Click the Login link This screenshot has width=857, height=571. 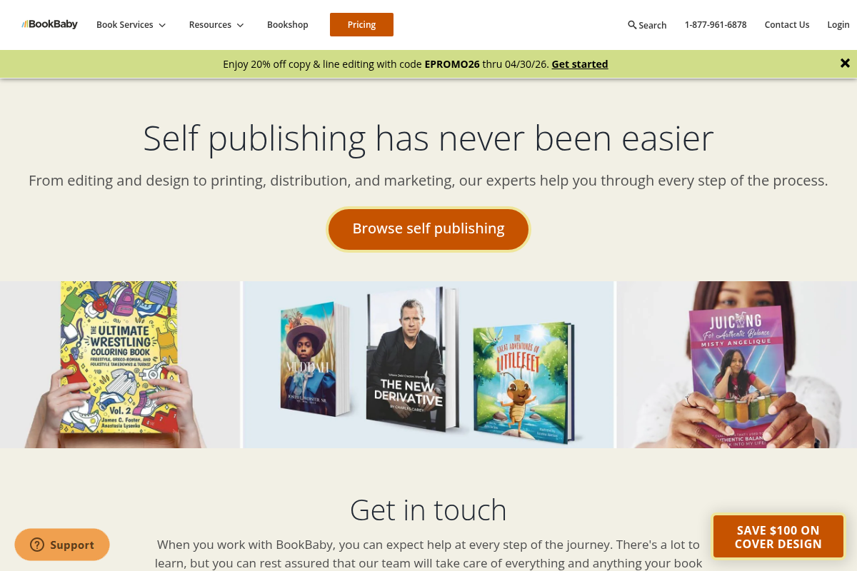838,24
